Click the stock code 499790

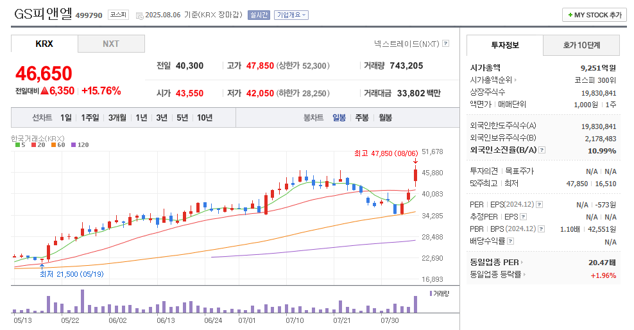tap(89, 15)
